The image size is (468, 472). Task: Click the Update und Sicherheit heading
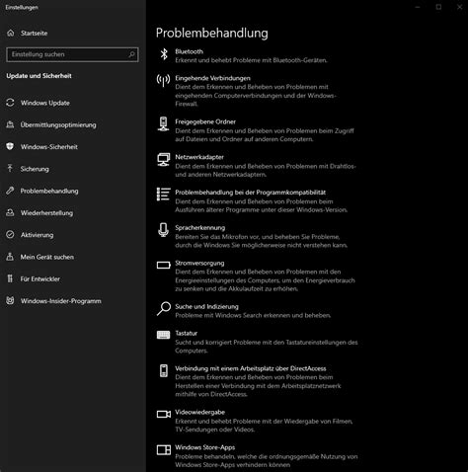click(39, 76)
